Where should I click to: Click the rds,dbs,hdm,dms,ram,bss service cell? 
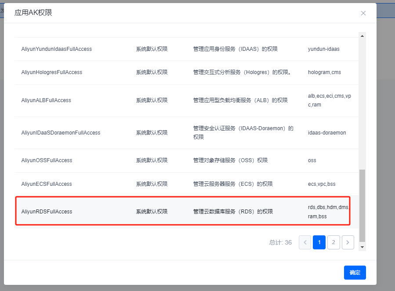point(328,212)
